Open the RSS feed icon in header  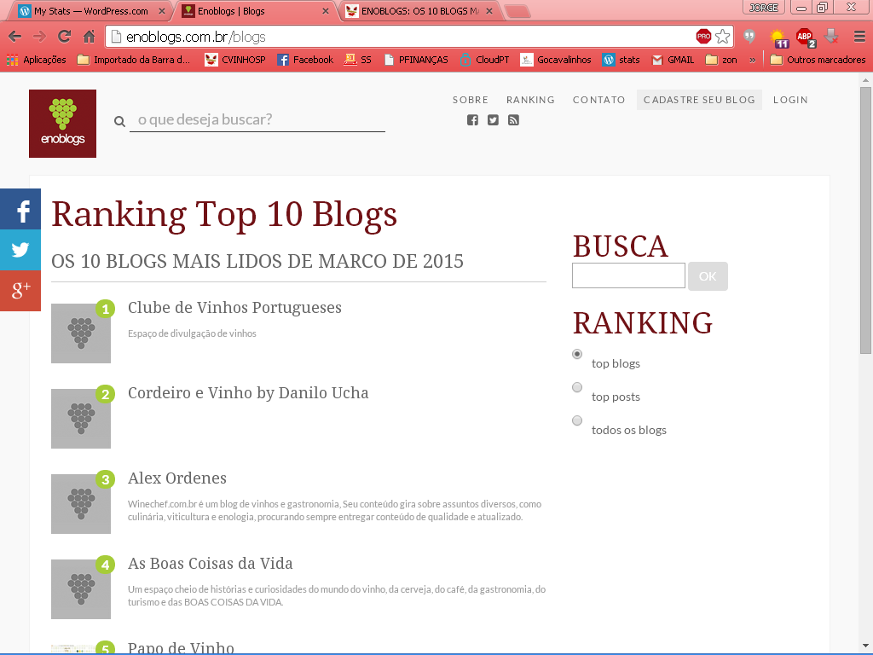click(x=513, y=120)
